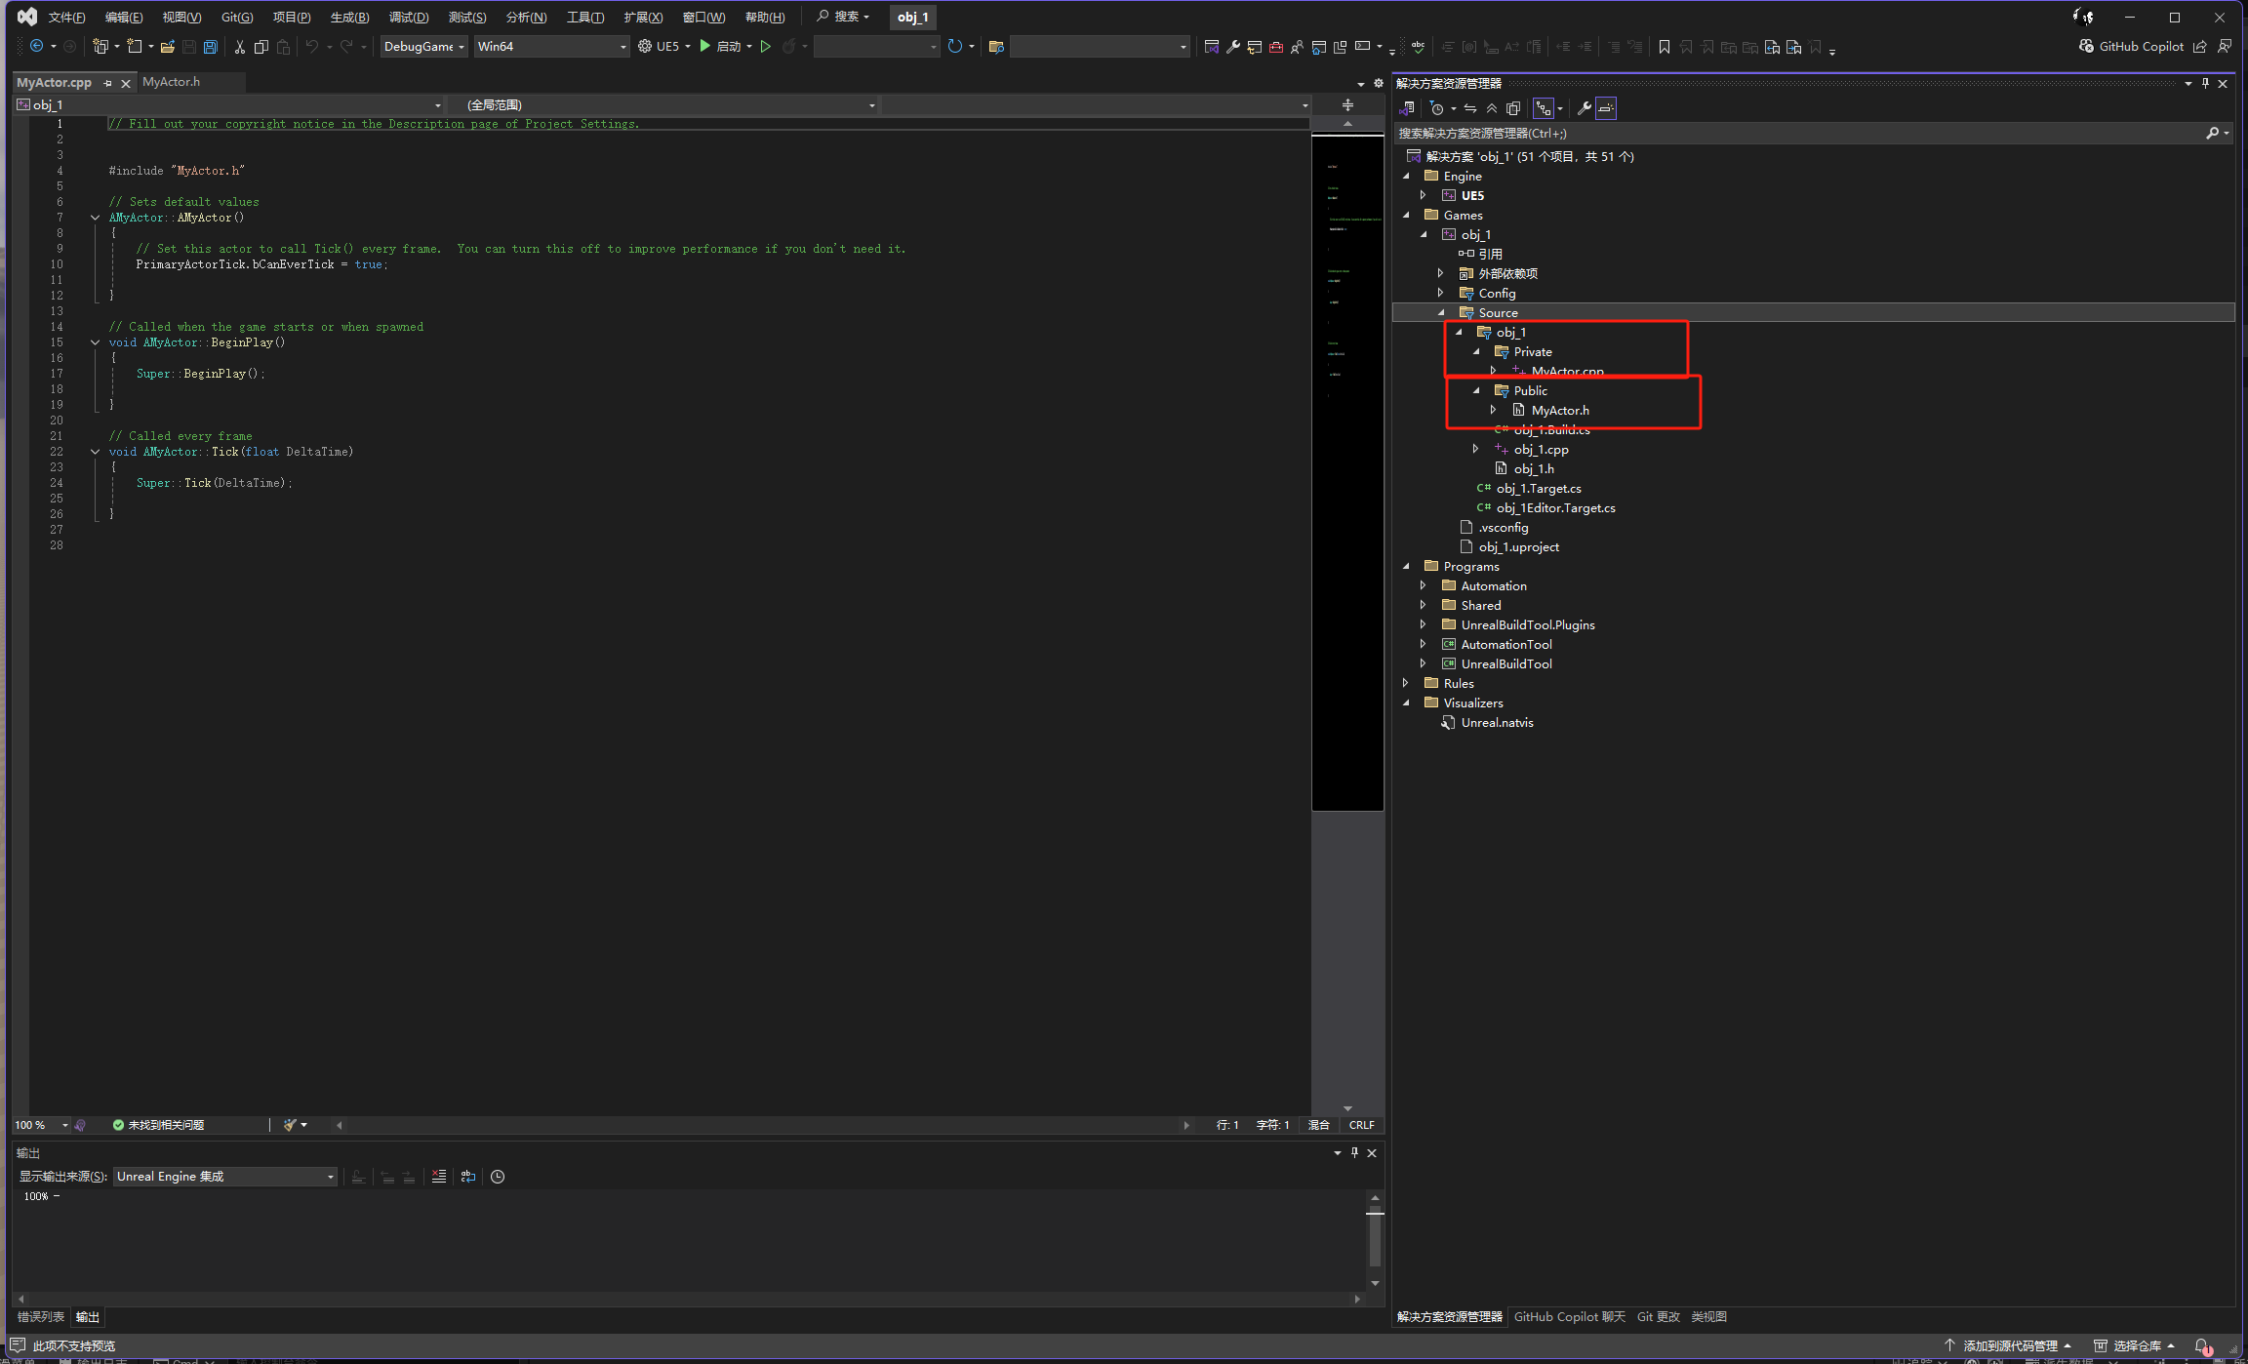Click the pending changes filter clock icon

pos(1437,108)
